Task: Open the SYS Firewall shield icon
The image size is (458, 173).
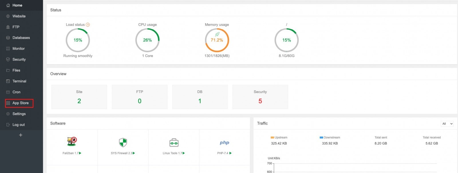Action: pos(123,142)
